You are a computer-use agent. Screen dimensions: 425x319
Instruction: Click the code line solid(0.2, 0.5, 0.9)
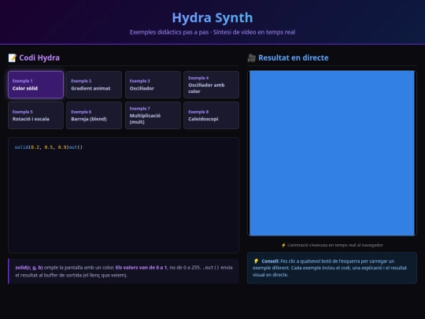[x=49, y=147]
